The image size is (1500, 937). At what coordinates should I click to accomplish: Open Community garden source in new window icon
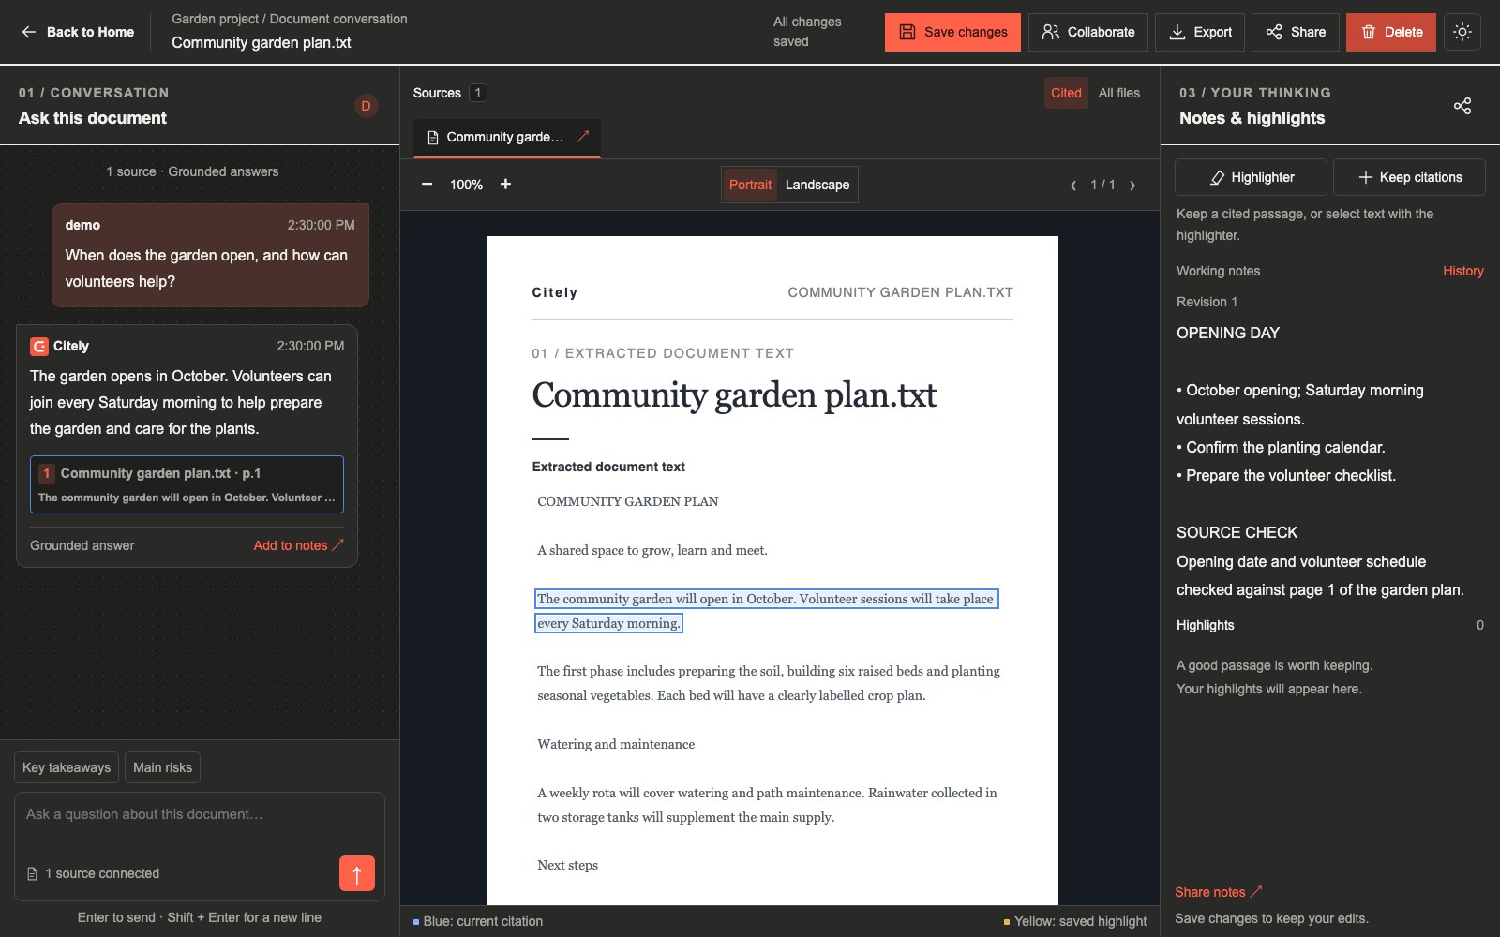(583, 137)
